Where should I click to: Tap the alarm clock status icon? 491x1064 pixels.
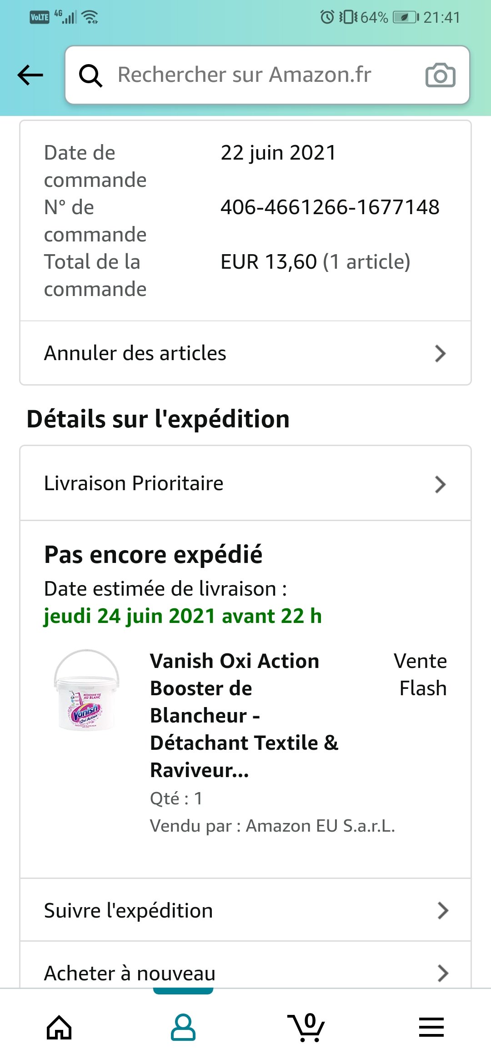[x=327, y=17]
